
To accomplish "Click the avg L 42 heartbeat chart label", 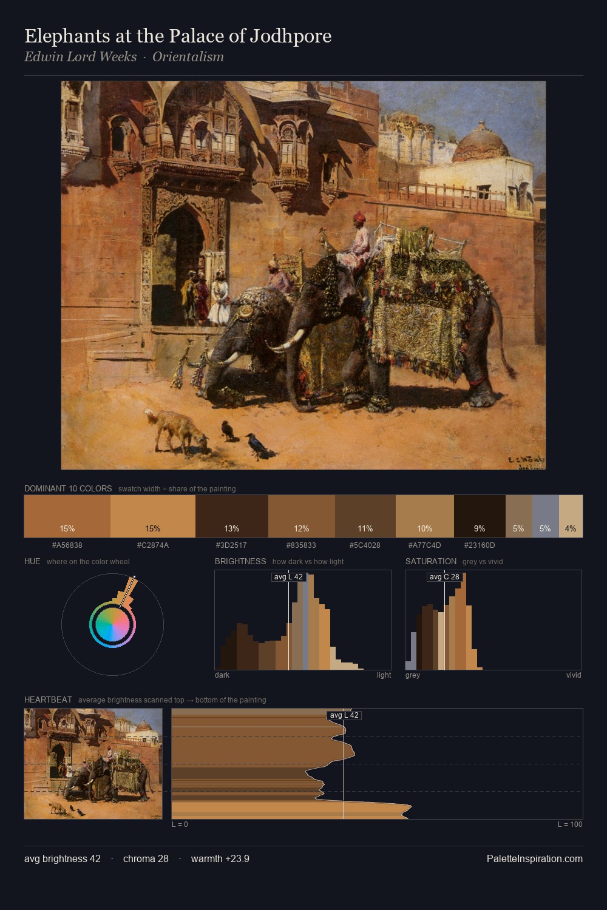I will coord(344,715).
